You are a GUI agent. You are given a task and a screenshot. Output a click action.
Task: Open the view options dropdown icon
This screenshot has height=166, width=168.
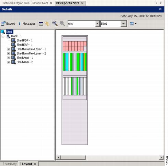tap(133, 24)
